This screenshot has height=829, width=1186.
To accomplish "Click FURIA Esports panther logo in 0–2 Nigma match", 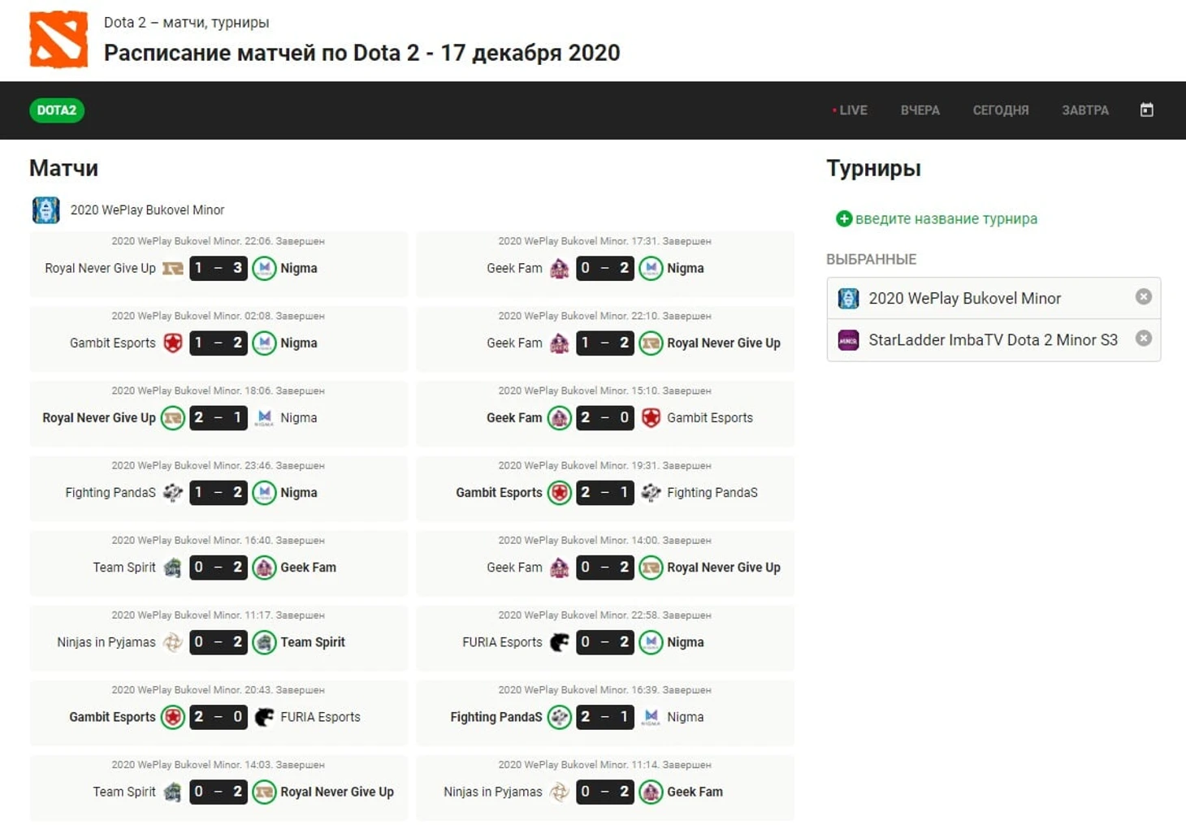I will 559,642.
